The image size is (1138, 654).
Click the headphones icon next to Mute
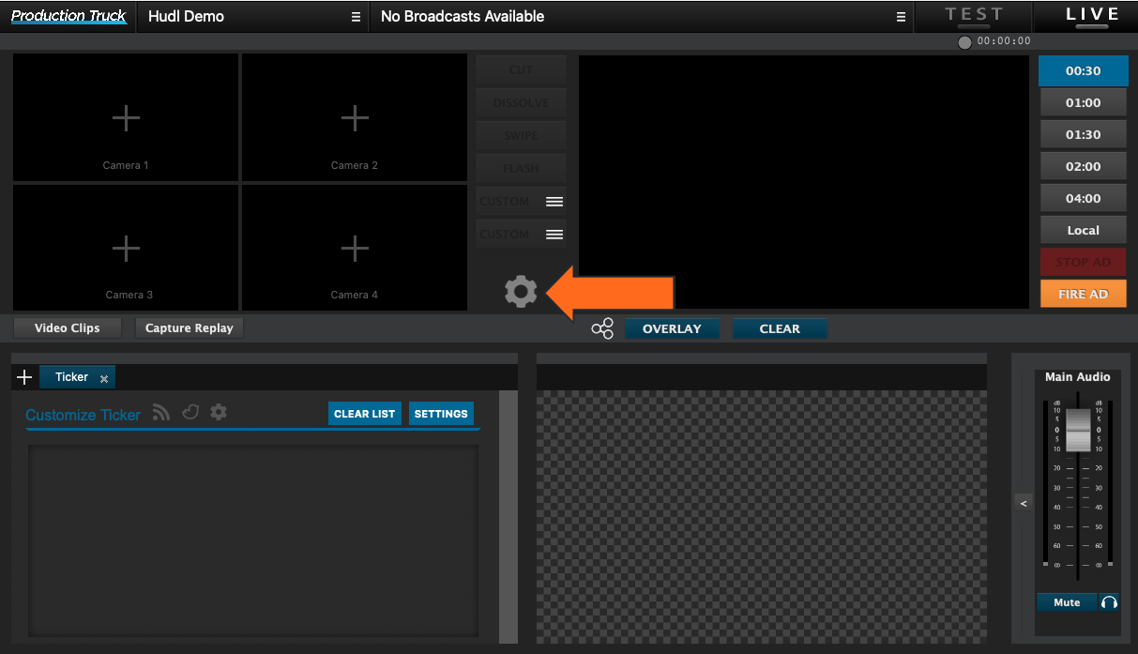click(x=1108, y=601)
